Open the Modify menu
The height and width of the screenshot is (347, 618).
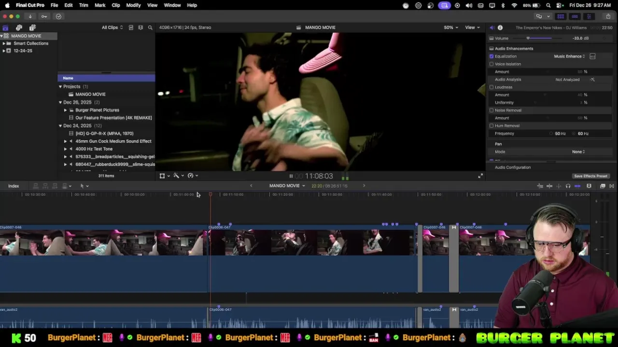click(133, 5)
